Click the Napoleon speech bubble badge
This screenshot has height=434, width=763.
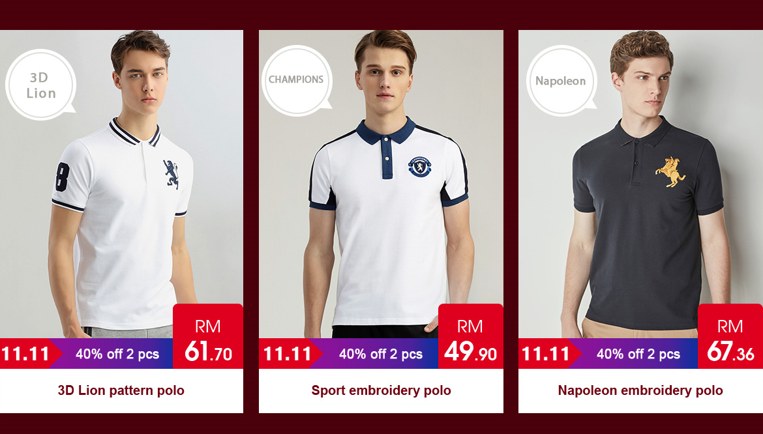[x=561, y=81]
